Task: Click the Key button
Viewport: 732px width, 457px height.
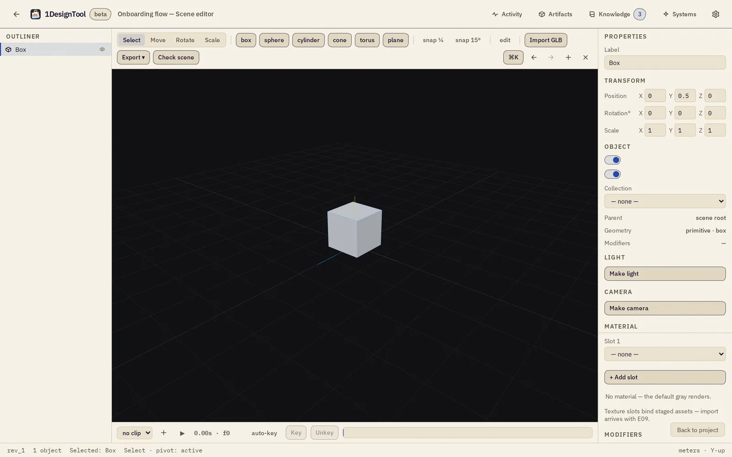Action: [296, 433]
